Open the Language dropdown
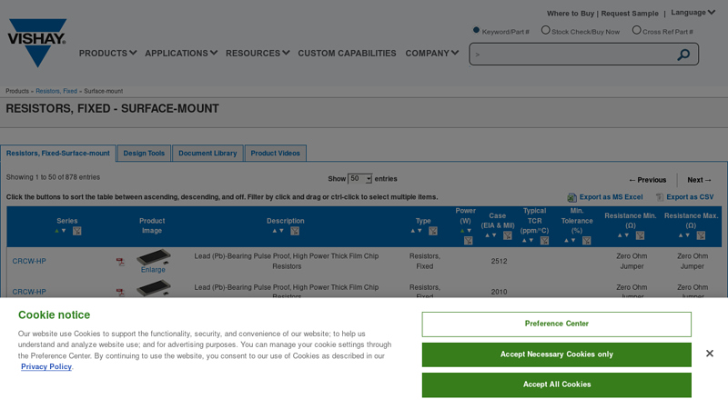Viewport: 728px width, 409px height. pyautogui.click(x=693, y=13)
